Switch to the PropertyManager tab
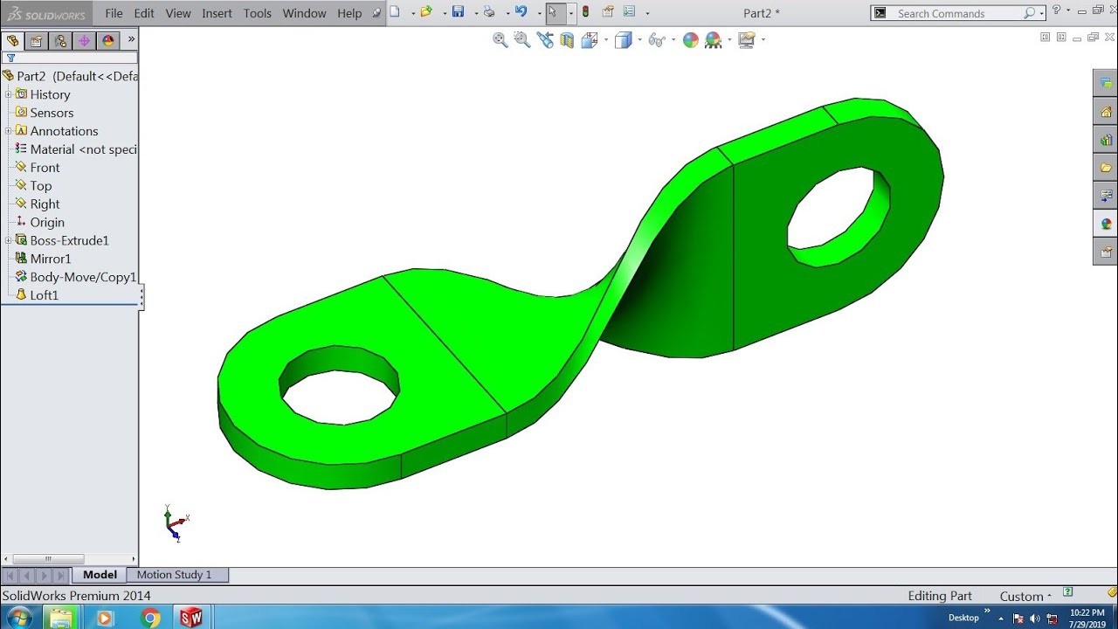The image size is (1118, 629). pyautogui.click(x=36, y=41)
